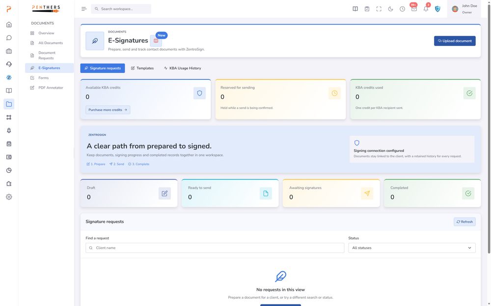This screenshot has width=491, height=306.
Task: Open the mail inbox icon with badge
Action: (414, 9)
